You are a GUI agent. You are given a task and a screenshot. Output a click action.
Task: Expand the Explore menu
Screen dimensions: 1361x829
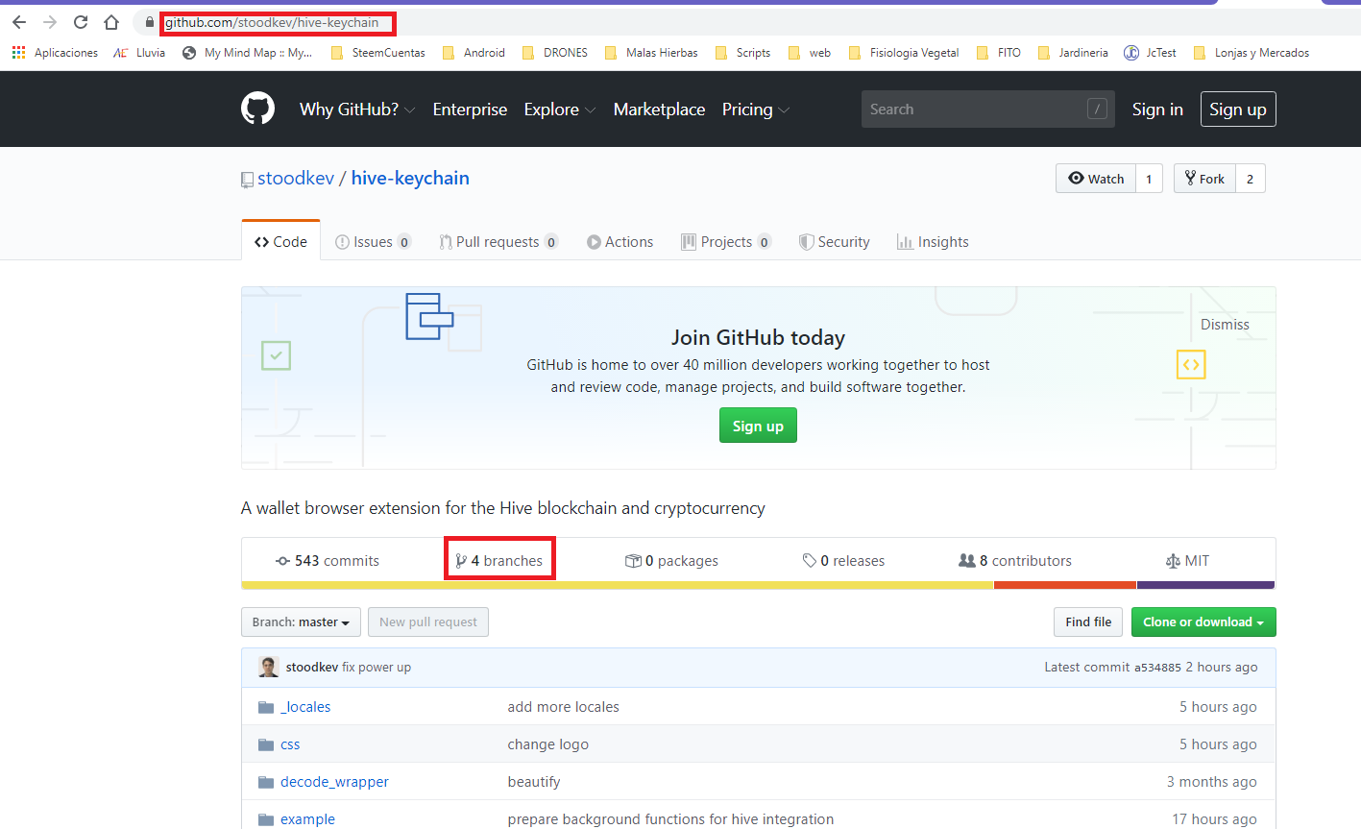click(x=560, y=110)
